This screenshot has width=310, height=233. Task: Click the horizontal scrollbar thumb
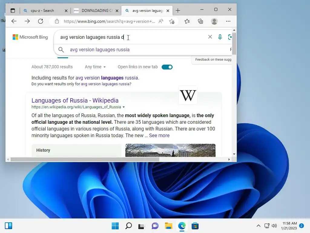pyautogui.click(x=85, y=159)
